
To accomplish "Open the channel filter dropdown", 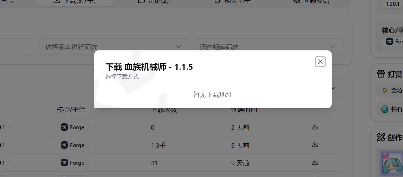I will tap(268, 47).
